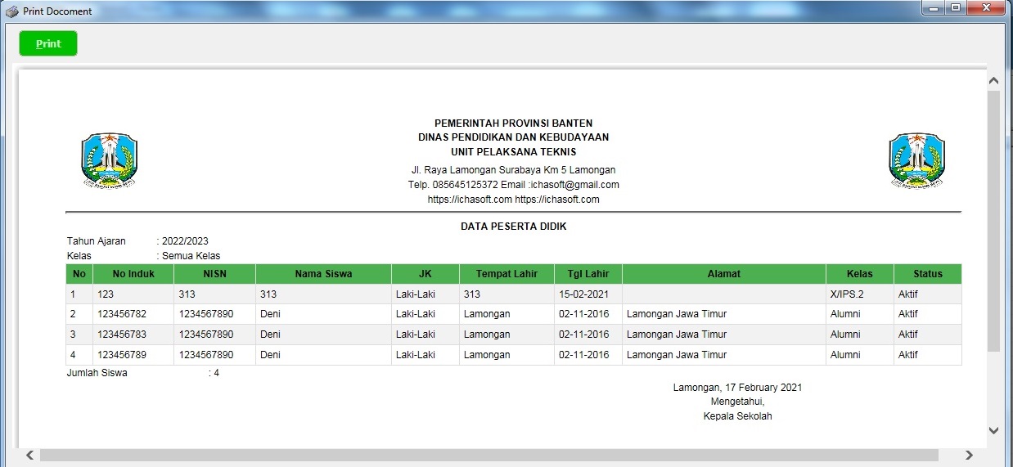1013x467 pixels.
Task: Close the Print Document window
Action: 986,7
